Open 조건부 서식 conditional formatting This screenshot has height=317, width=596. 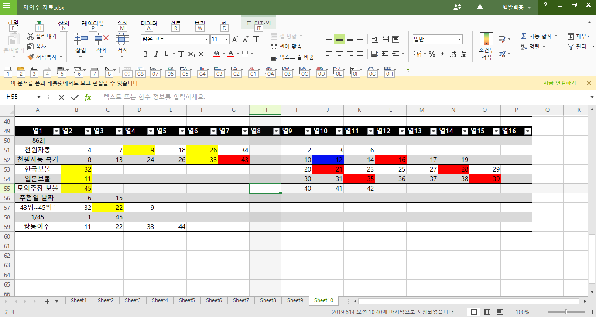point(486,46)
